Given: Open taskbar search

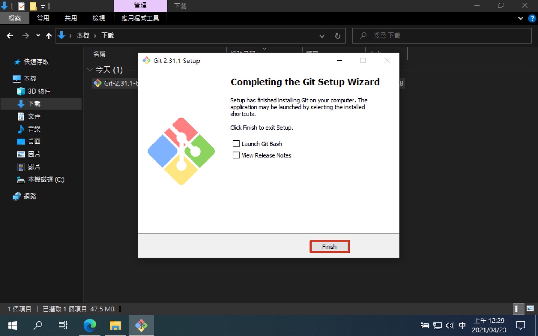Looking at the screenshot, I should (38, 326).
